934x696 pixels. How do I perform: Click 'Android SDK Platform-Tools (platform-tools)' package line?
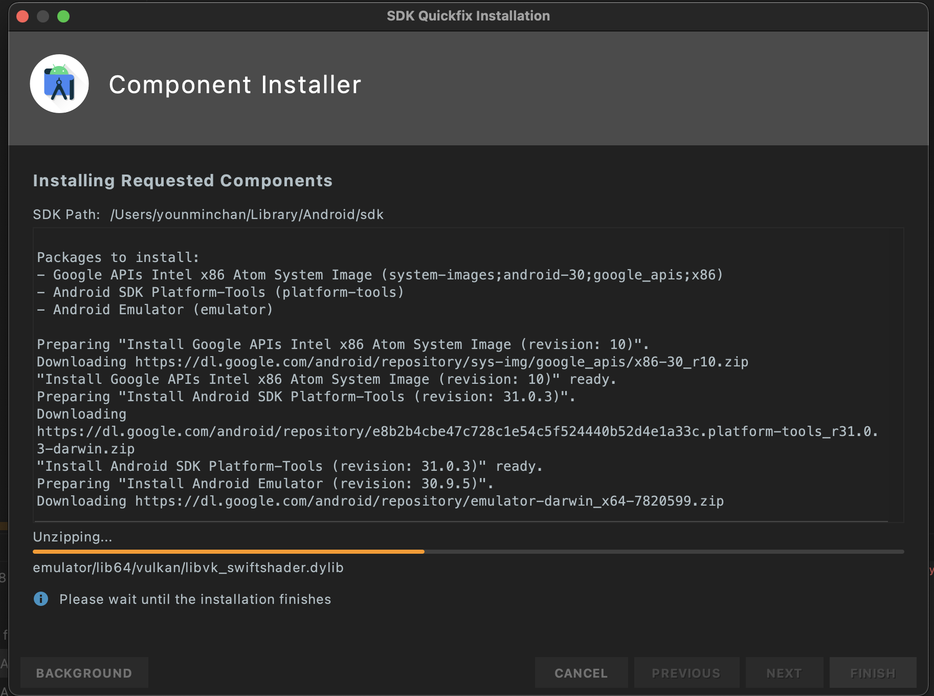tap(220, 292)
